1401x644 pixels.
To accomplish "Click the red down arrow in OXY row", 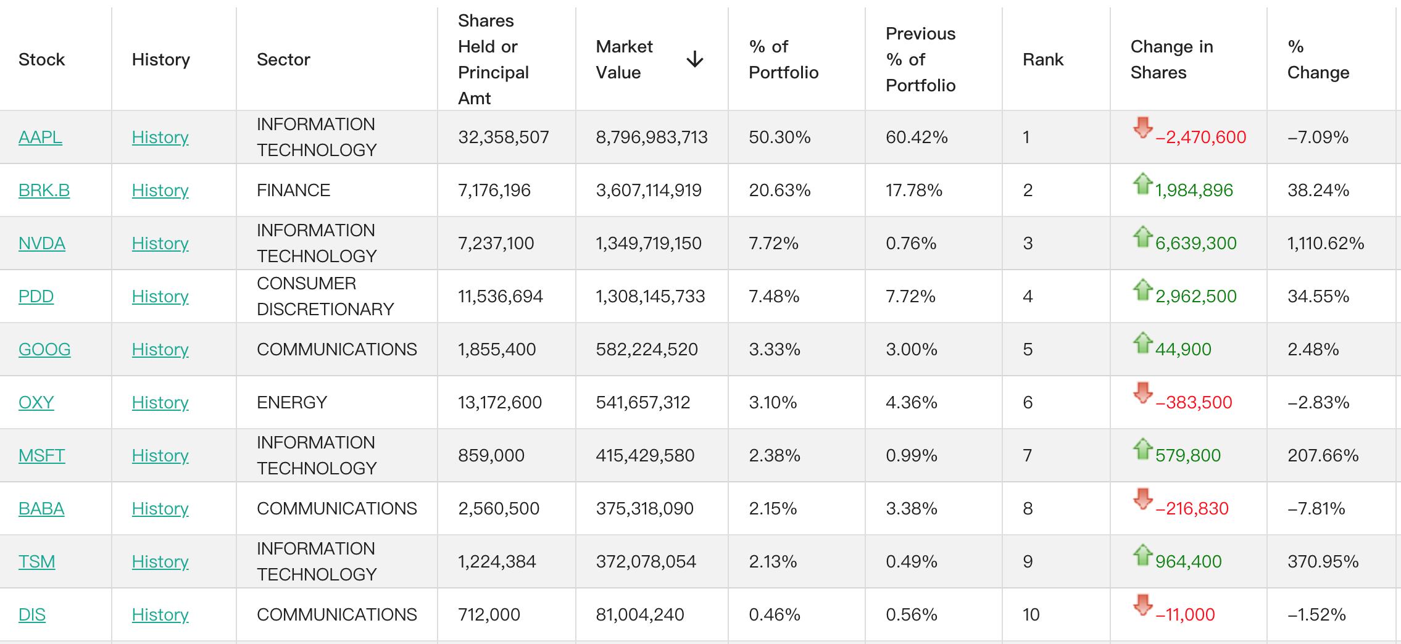I will coord(1142,393).
